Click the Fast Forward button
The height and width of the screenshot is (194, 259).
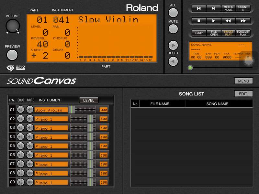pos(243,21)
